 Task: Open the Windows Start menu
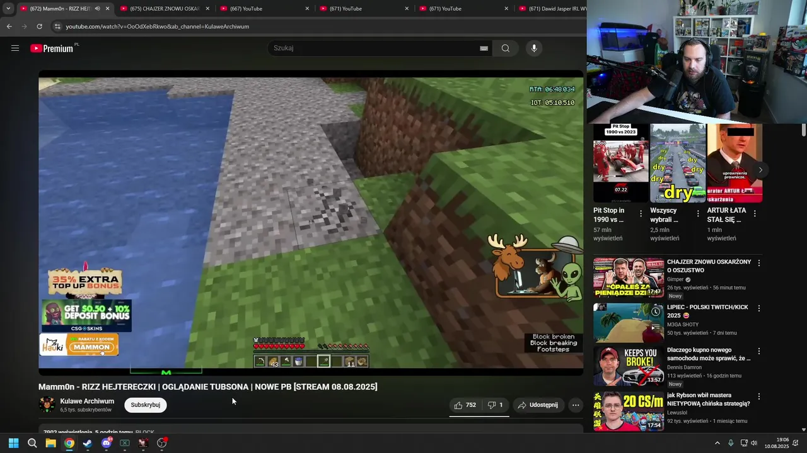click(13, 443)
